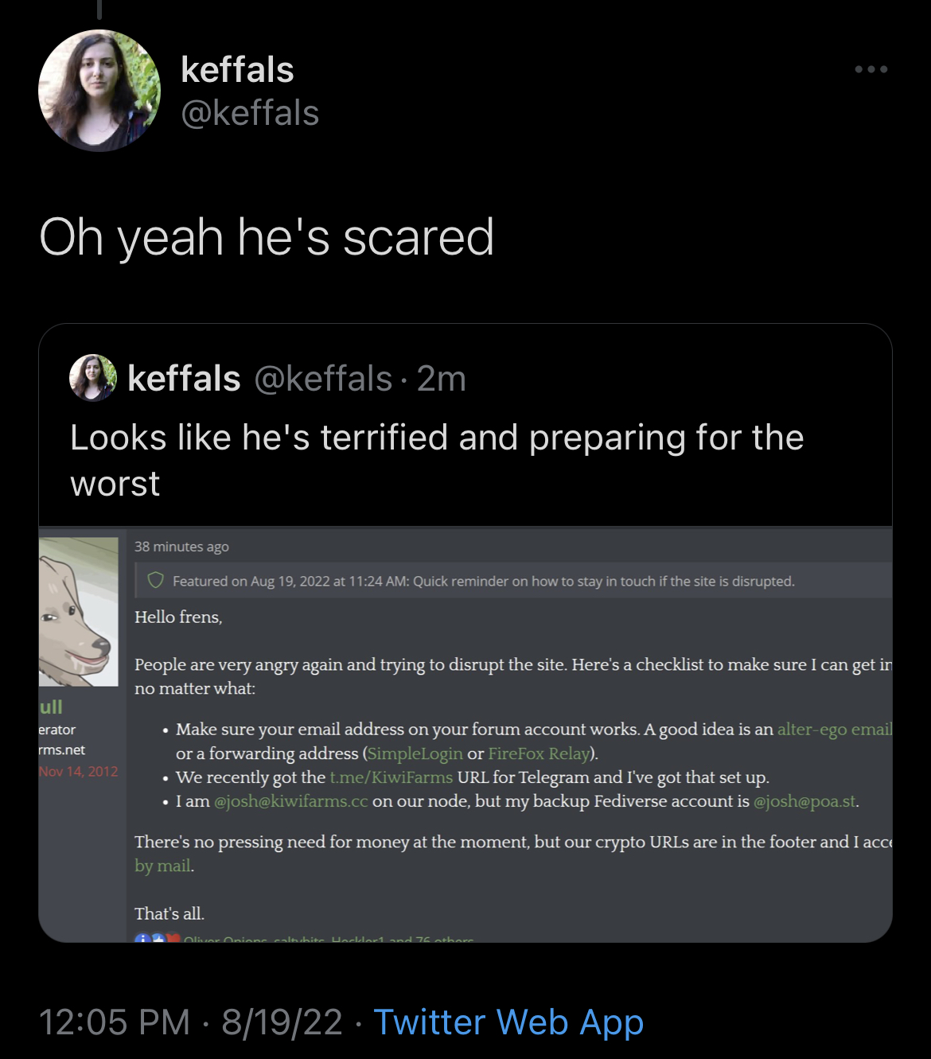Click the shield icon in featured banner
Viewport: 931px width, 1059px height.
156,581
